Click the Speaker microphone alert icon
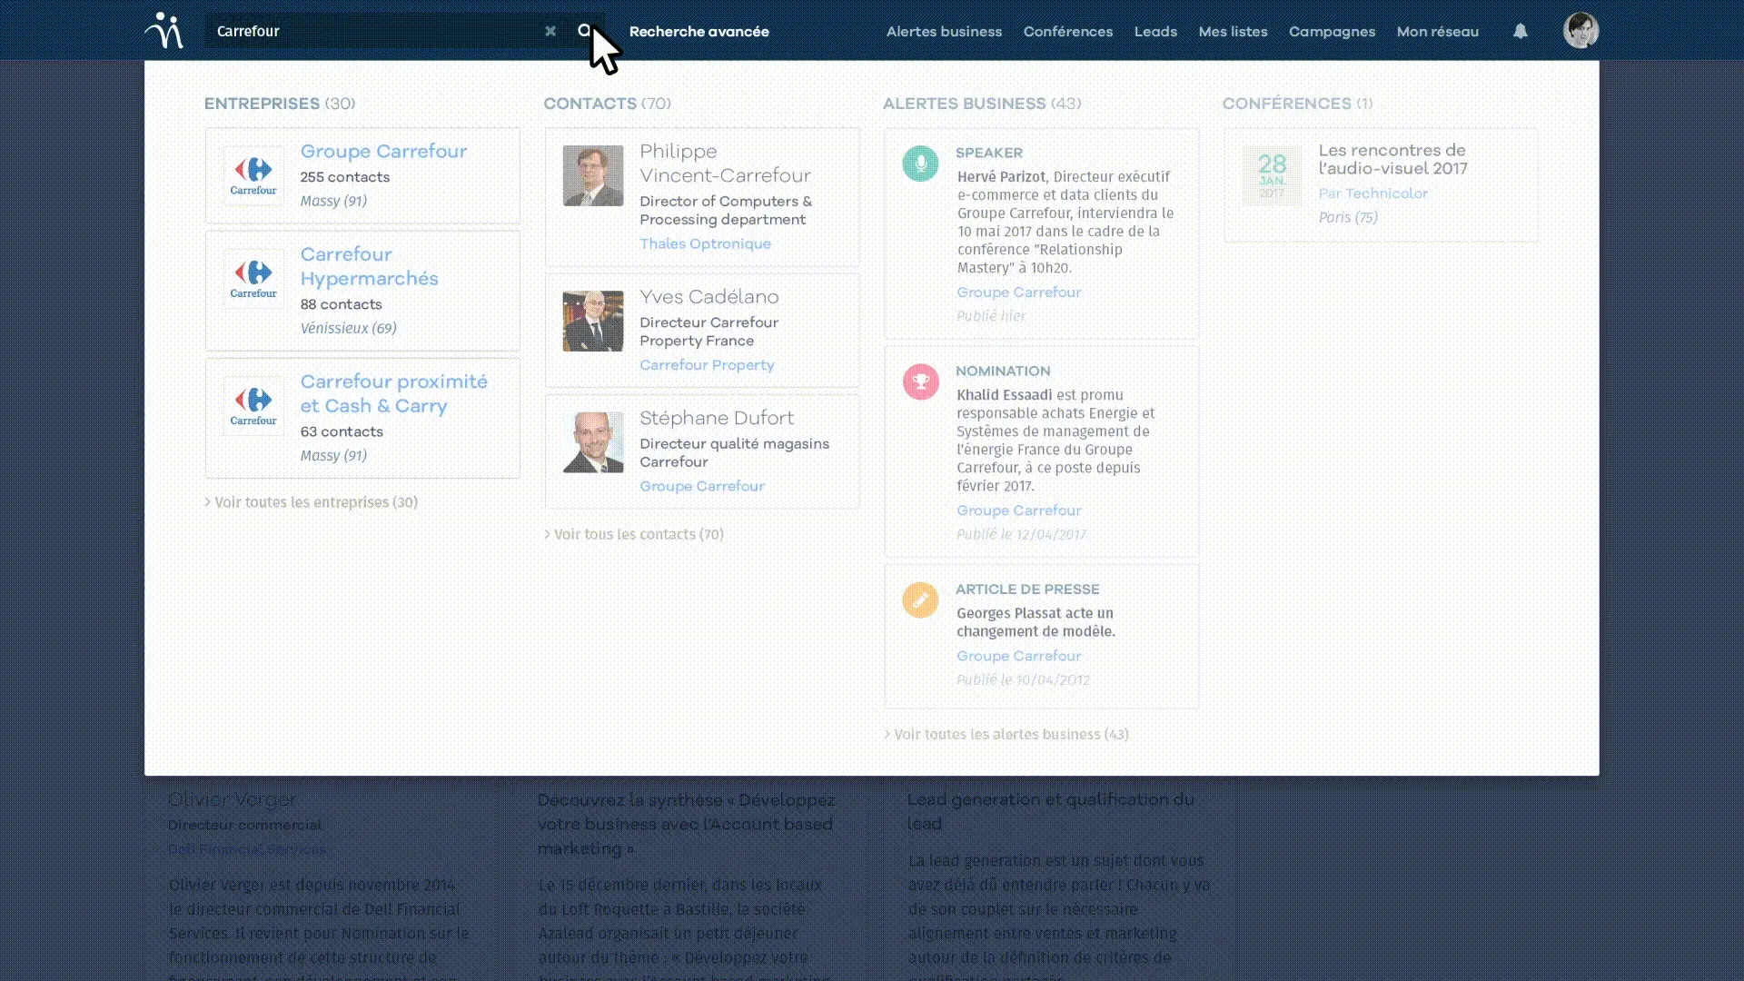This screenshot has width=1744, height=981. coord(920,163)
